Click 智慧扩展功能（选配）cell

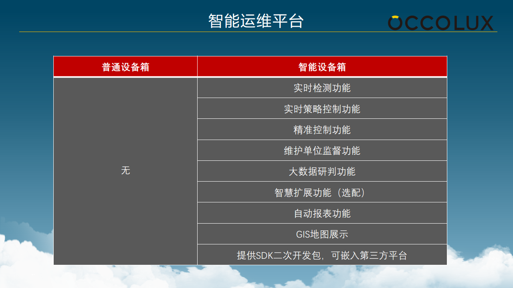pos(322,192)
